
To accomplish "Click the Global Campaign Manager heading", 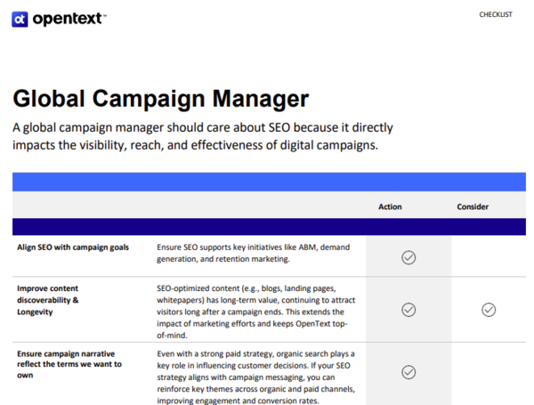I will pos(160,98).
